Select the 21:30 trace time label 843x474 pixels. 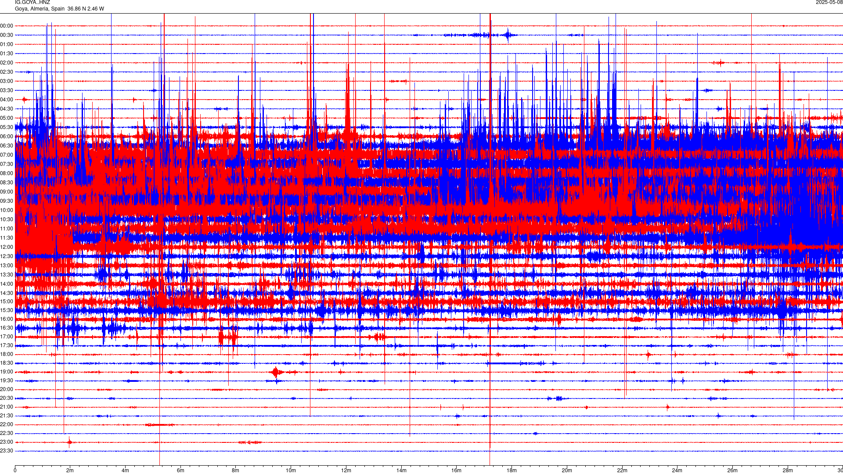7,416
